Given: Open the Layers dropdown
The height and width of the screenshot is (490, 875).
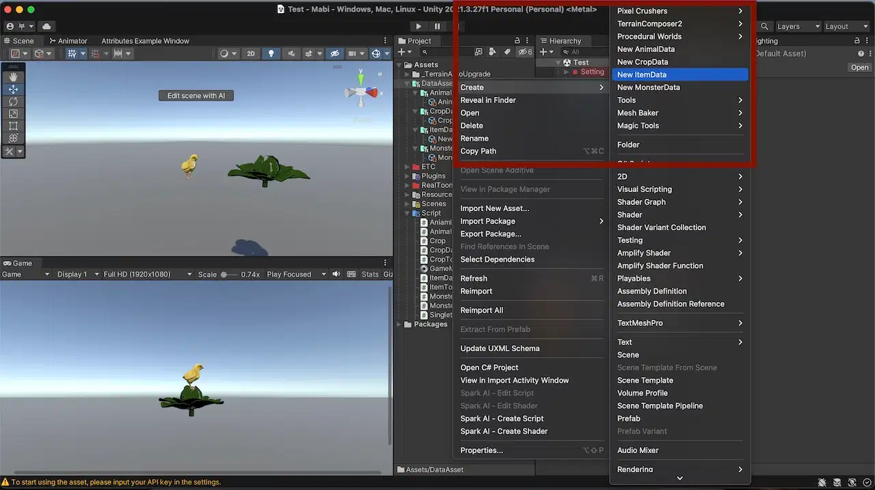Looking at the screenshot, I should click(x=797, y=26).
